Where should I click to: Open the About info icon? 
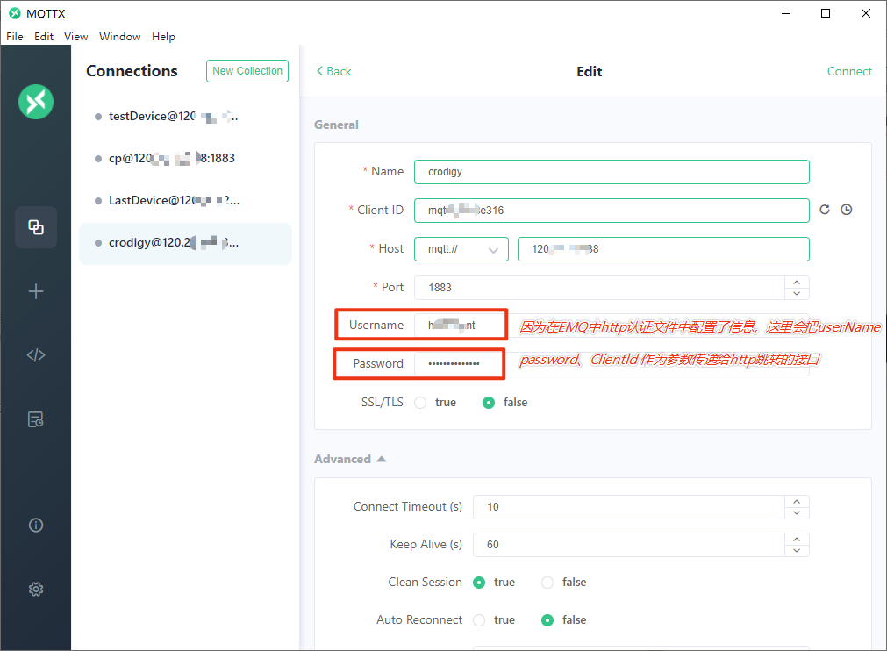point(36,526)
